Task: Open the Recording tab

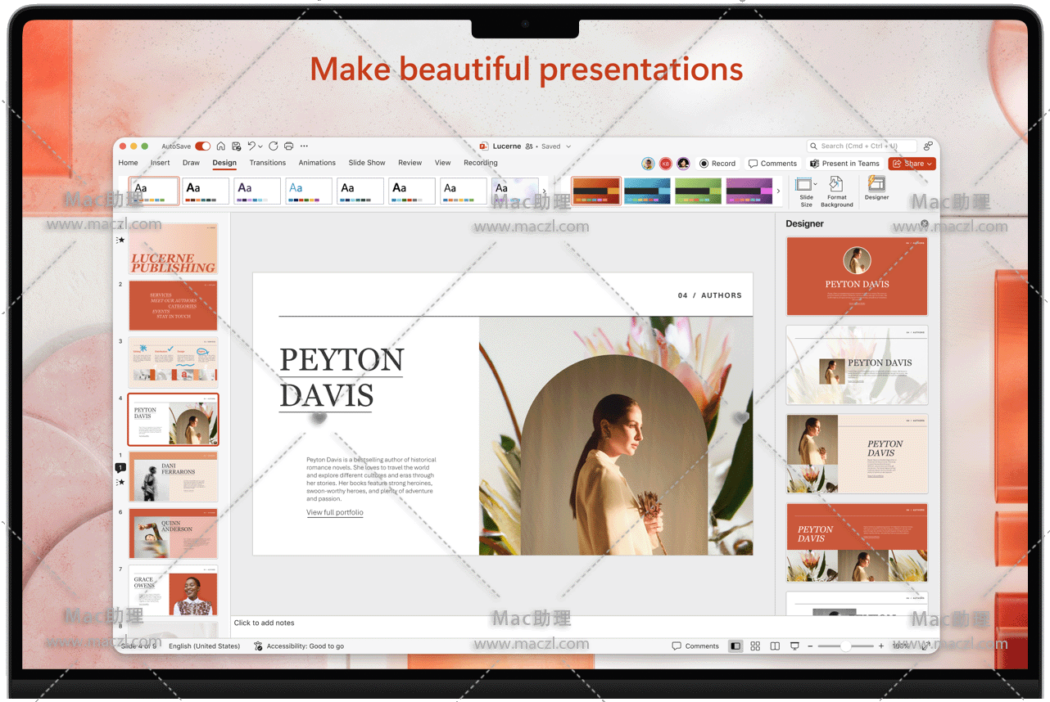Action: [481, 163]
